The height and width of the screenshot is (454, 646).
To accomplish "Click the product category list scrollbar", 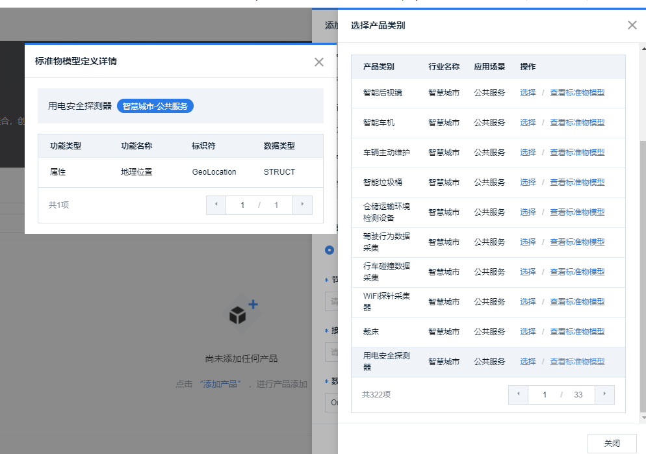I will [642, 273].
